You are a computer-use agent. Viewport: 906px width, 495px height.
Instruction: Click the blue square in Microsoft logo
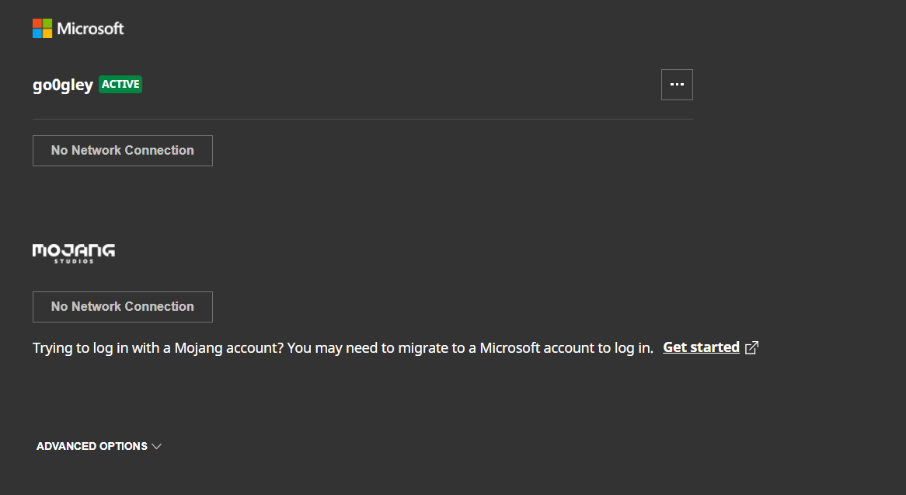(37, 33)
